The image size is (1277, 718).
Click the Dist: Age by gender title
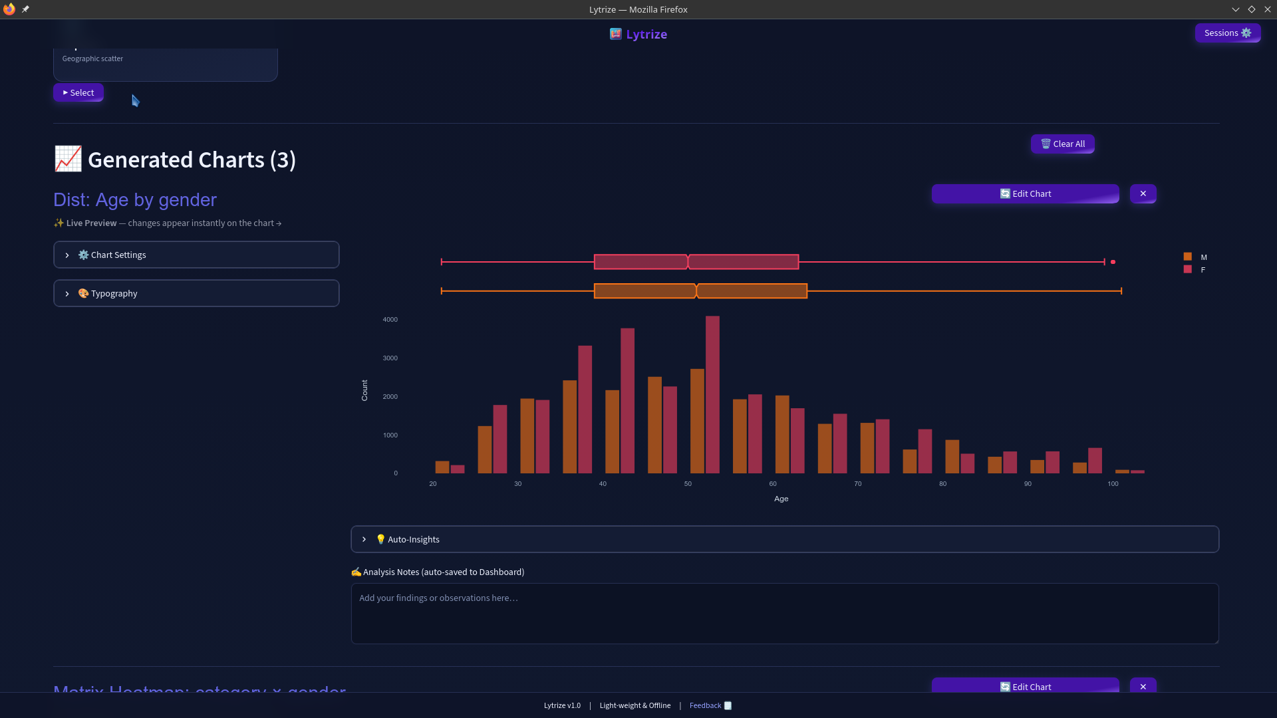(x=135, y=200)
